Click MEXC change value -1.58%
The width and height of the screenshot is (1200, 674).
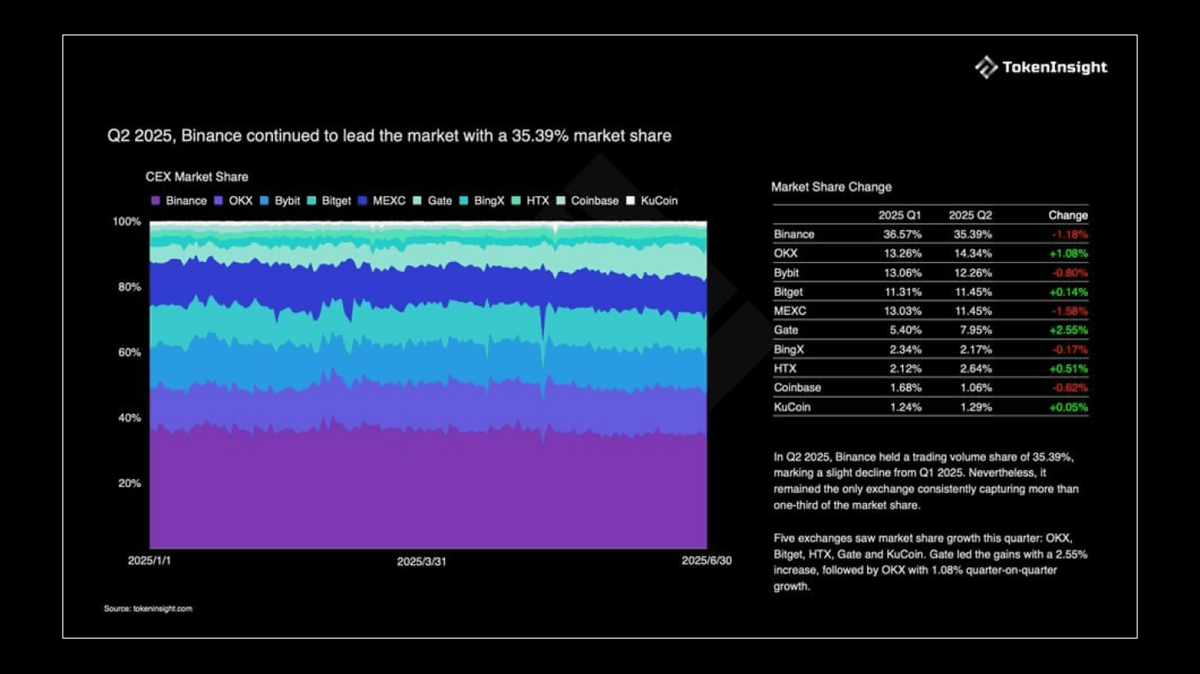coord(1069,311)
